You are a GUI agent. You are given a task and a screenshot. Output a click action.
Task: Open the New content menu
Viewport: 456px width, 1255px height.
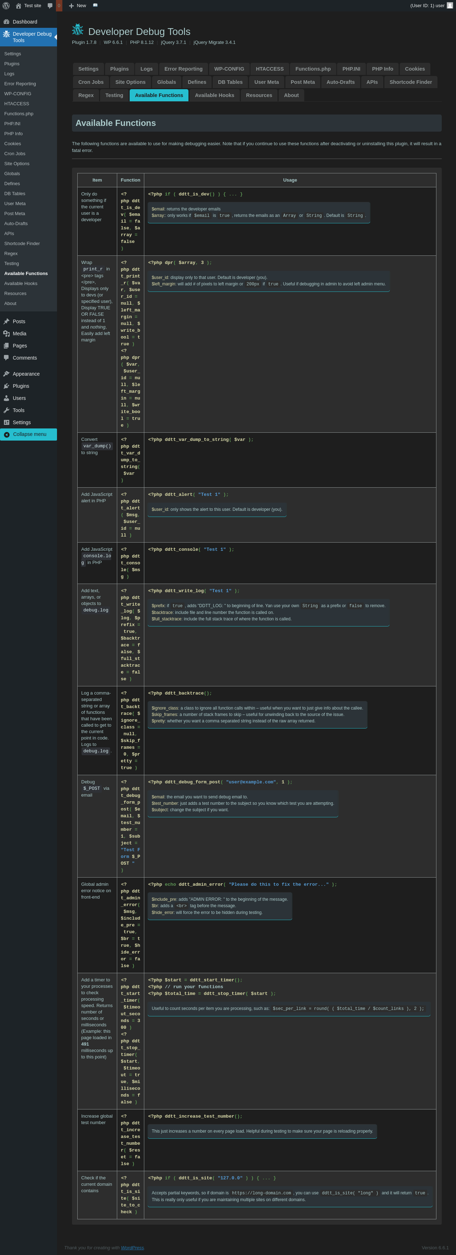tap(77, 6)
